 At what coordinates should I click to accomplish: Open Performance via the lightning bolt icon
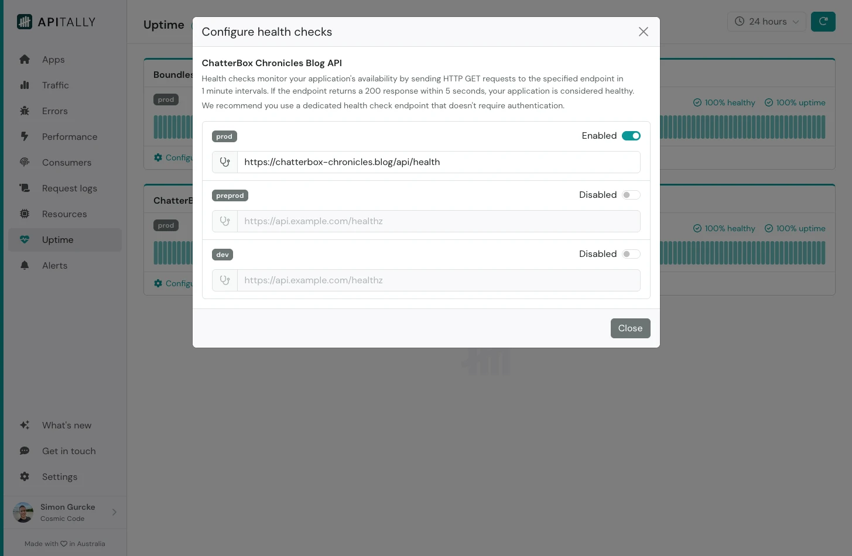pos(25,136)
